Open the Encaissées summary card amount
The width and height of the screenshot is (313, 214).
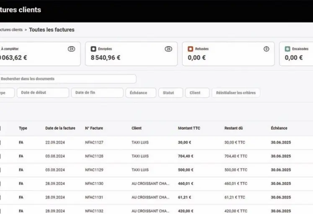(x=294, y=58)
